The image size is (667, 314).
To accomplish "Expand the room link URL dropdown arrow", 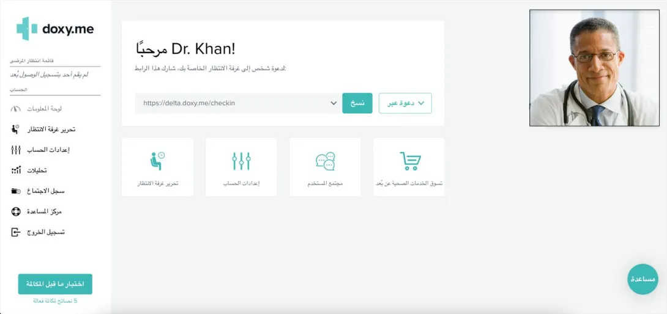I will [x=333, y=103].
